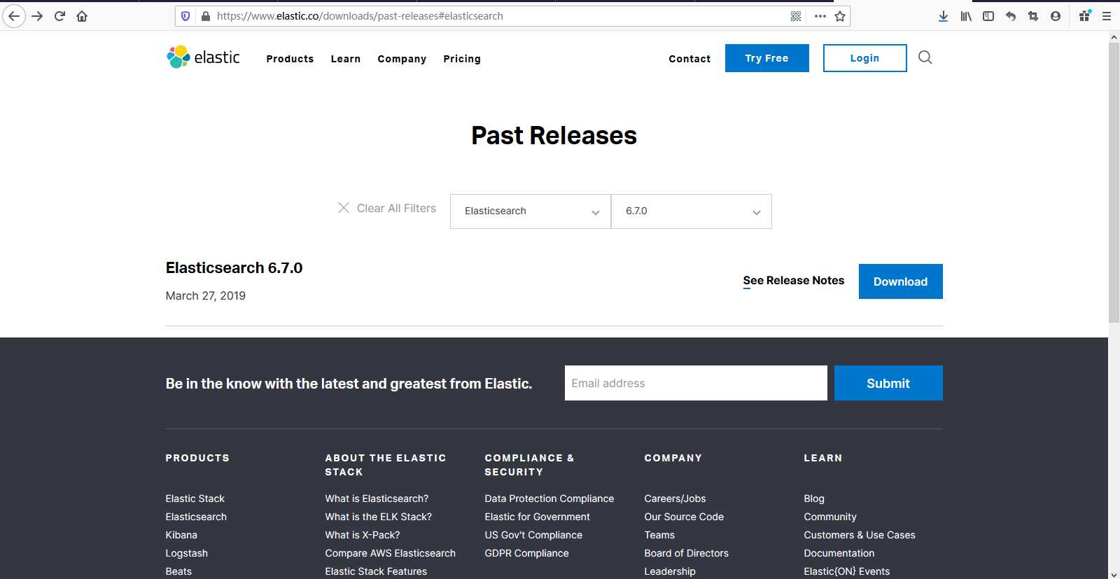Open What is Elasticsearch? link
The width and height of the screenshot is (1120, 579).
point(377,498)
